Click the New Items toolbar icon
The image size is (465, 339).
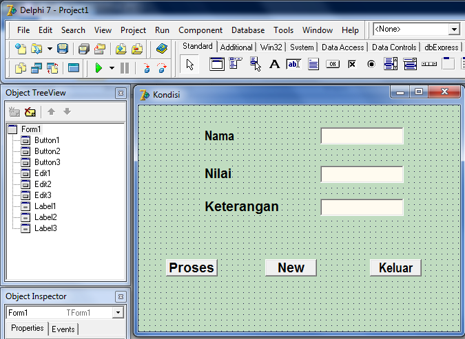click(x=21, y=49)
